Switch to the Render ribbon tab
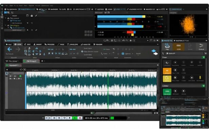This screenshot has width=209, height=129. tap(98, 44)
